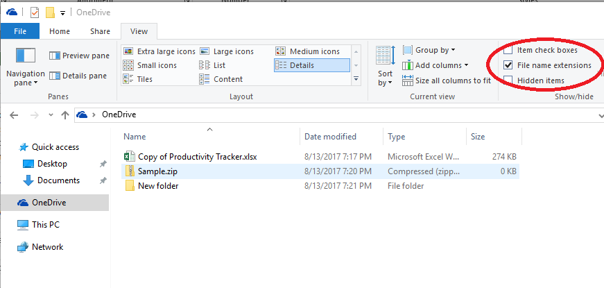This screenshot has width=604, height=288.
Task: Click the pin icon next to Desktop
Action: pyautogui.click(x=103, y=164)
